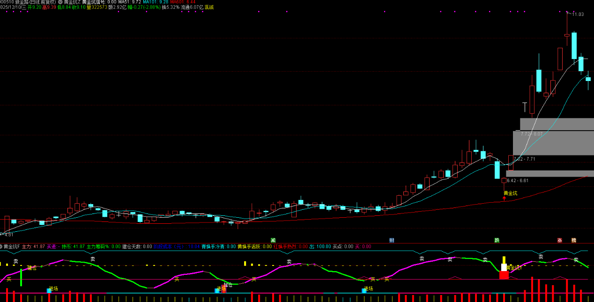Click the green 跌 event marker
Image resolution: width=594 pixels, height=302 pixels.
point(497,240)
